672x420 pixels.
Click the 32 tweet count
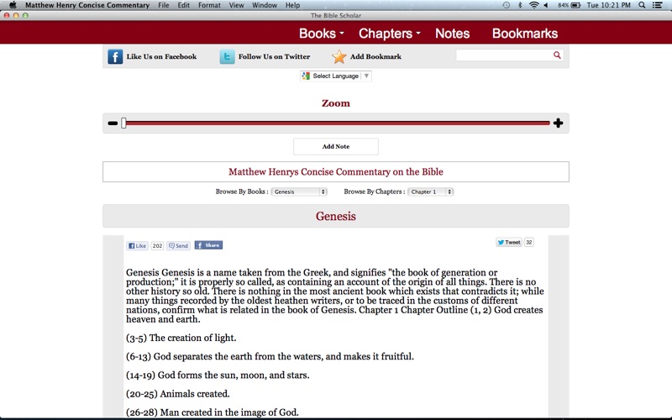[529, 242]
